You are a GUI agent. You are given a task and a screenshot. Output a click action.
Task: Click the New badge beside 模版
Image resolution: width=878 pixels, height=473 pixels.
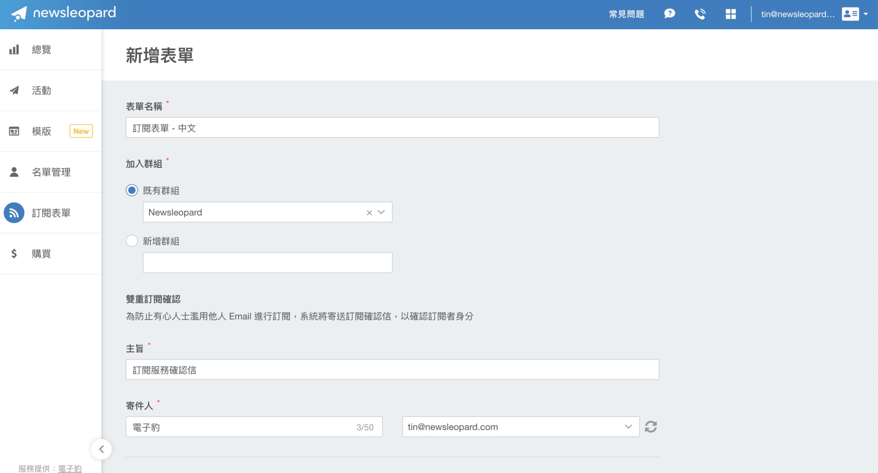coord(81,131)
